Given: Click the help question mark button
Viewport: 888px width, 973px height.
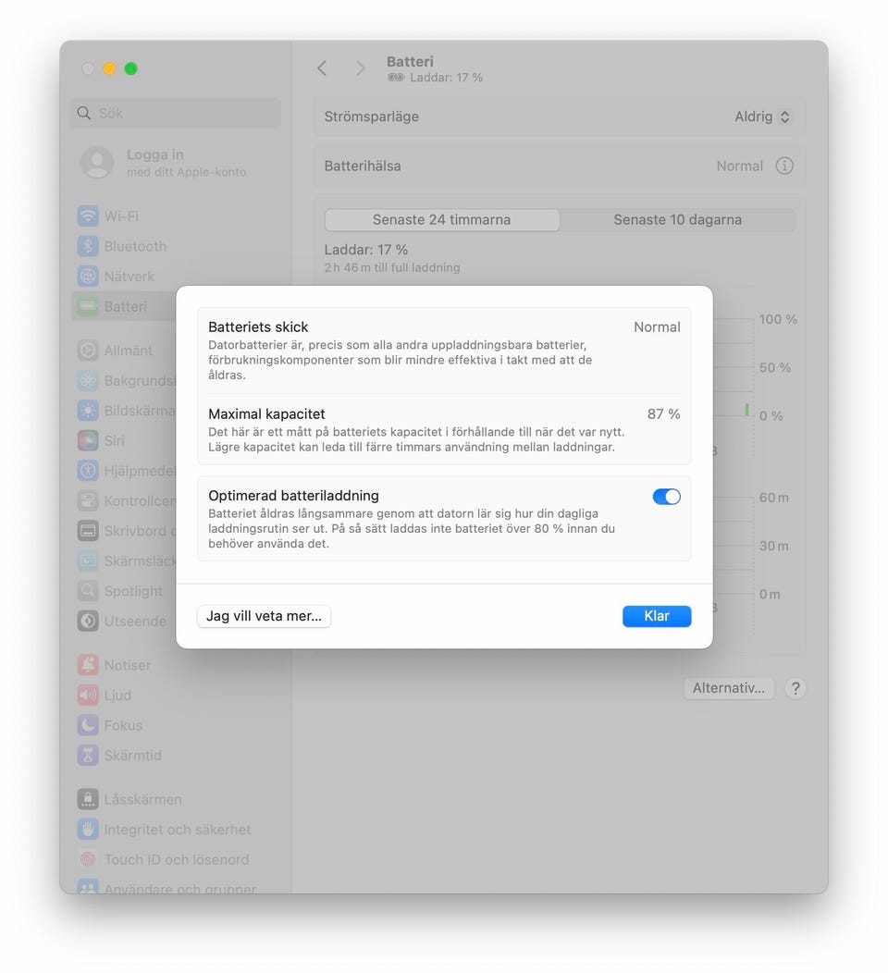Looking at the screenshot, I should point(795,688).
